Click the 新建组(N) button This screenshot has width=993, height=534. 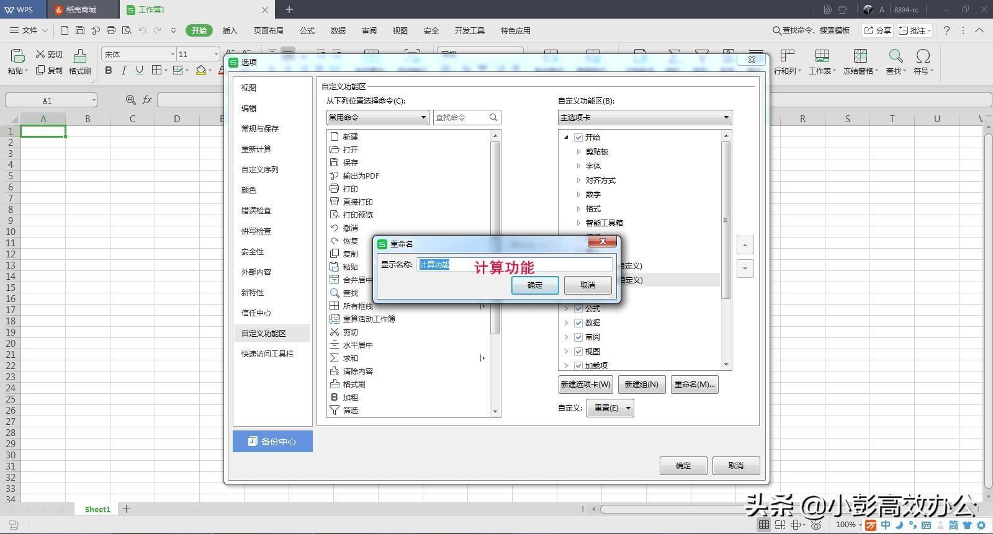pos(641,384)
